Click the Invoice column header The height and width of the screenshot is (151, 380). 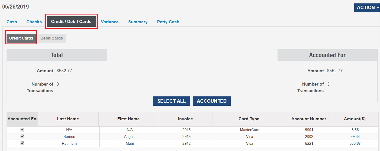pos(185,119)
